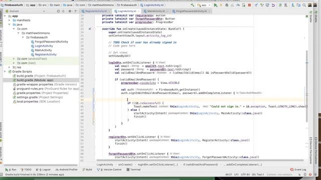Hide the project tool window
The image size is (321, 180).
click(x=76, y=11)
